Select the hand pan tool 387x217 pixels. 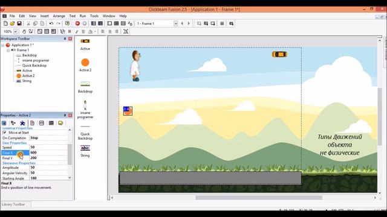click(24, 31)
